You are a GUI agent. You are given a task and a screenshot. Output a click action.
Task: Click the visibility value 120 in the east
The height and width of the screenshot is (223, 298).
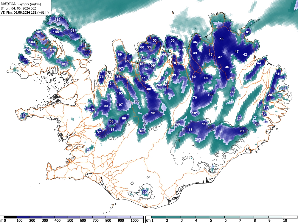point(269,95)
